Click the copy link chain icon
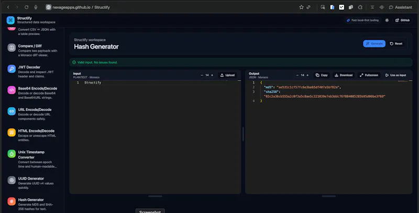The width and height of the screenshot is (419, 213). (308, 7)
